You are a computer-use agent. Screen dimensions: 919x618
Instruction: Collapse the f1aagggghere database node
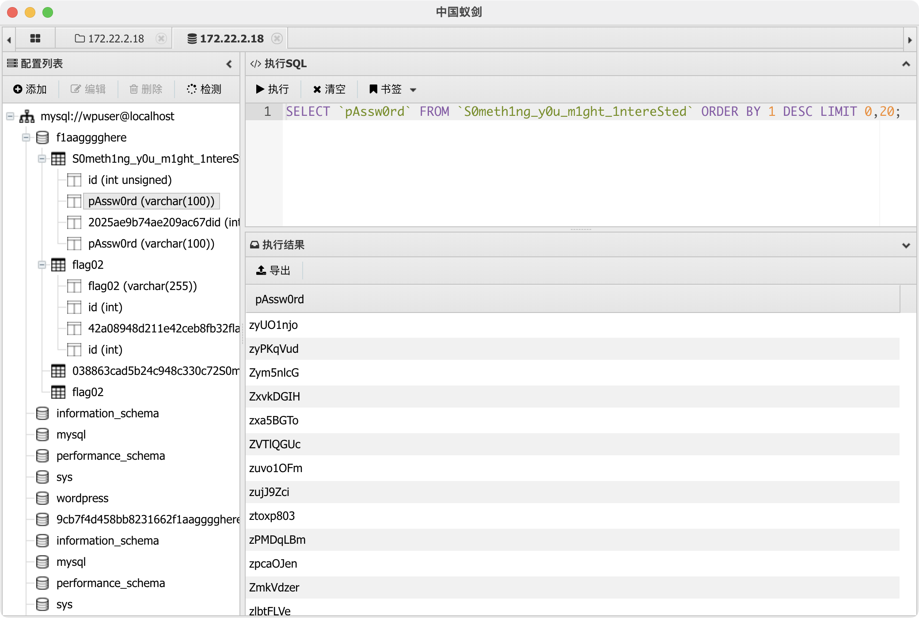pos(26,137)
